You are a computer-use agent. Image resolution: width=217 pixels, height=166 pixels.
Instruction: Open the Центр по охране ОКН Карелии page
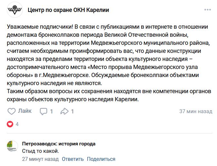68,10
